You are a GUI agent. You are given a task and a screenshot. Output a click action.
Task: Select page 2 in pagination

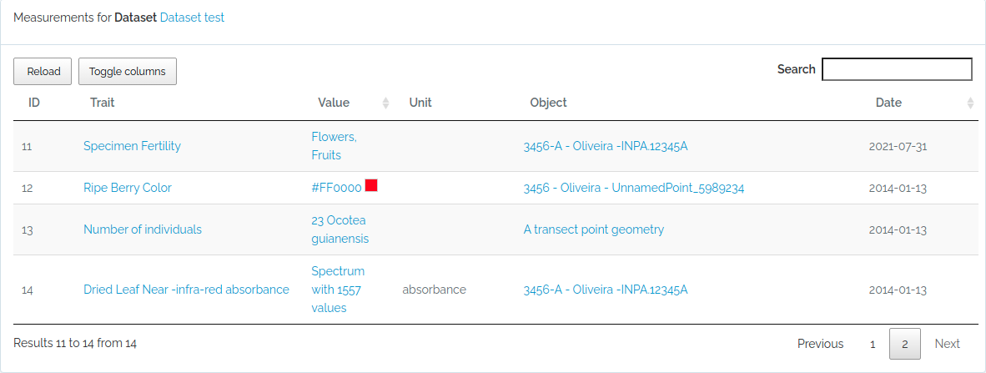pos(905,344)
